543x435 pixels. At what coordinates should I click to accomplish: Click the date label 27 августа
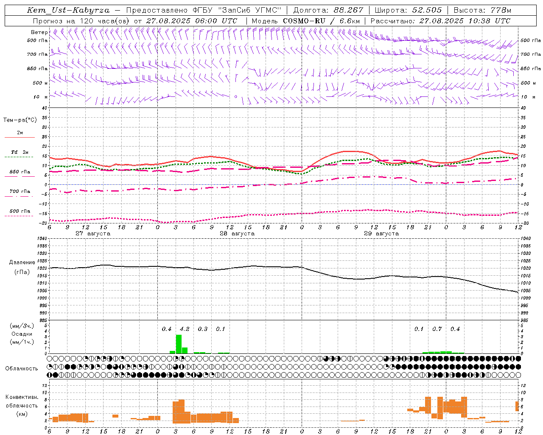tap(93, 234)
